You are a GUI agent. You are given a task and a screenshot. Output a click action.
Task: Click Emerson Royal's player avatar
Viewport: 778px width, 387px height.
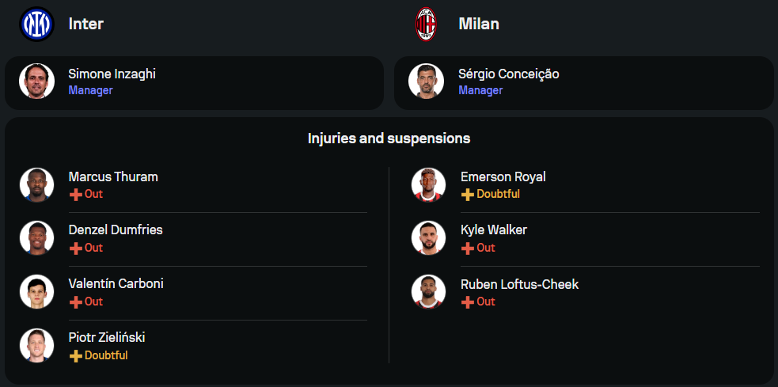428,184
